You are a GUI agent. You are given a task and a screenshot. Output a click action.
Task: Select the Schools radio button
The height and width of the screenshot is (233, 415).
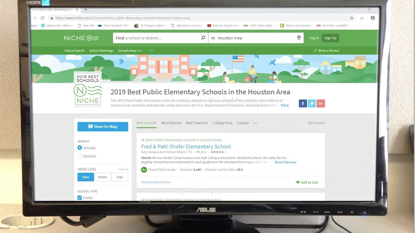(80, 148)
